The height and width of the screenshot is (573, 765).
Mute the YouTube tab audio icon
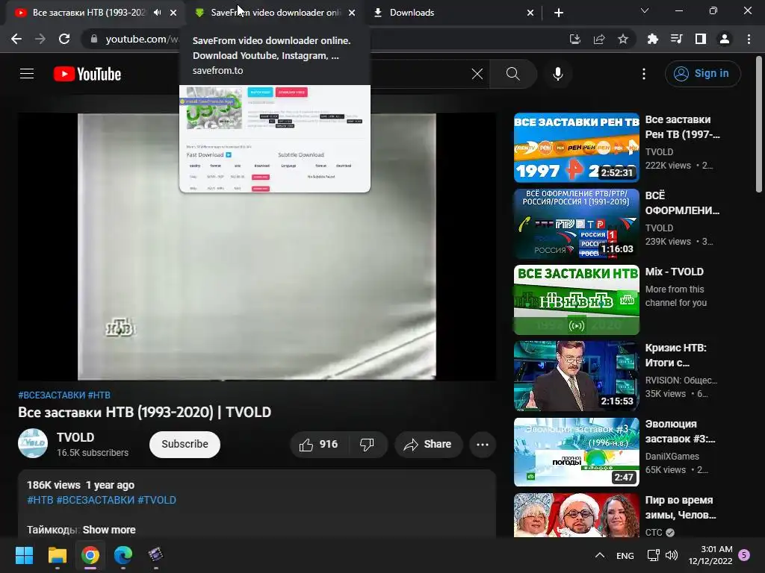tap(157, 13)
